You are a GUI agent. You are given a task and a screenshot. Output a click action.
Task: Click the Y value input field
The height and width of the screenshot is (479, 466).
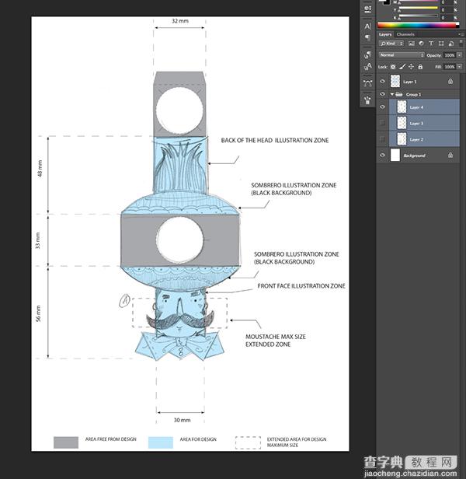[446, 9]
